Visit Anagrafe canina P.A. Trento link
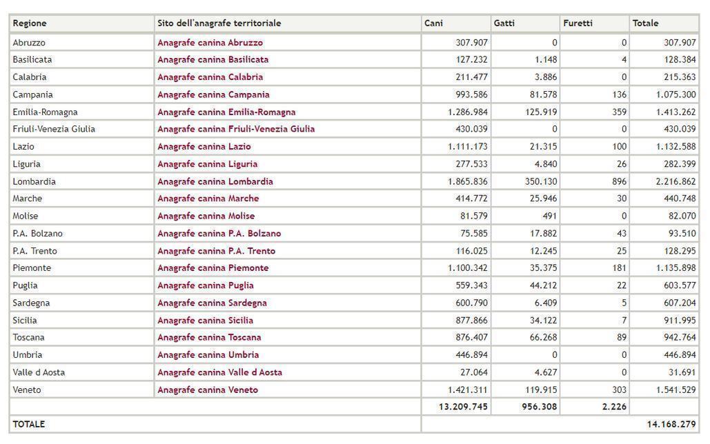Screen dimensions: 710x444 point(216,251)
